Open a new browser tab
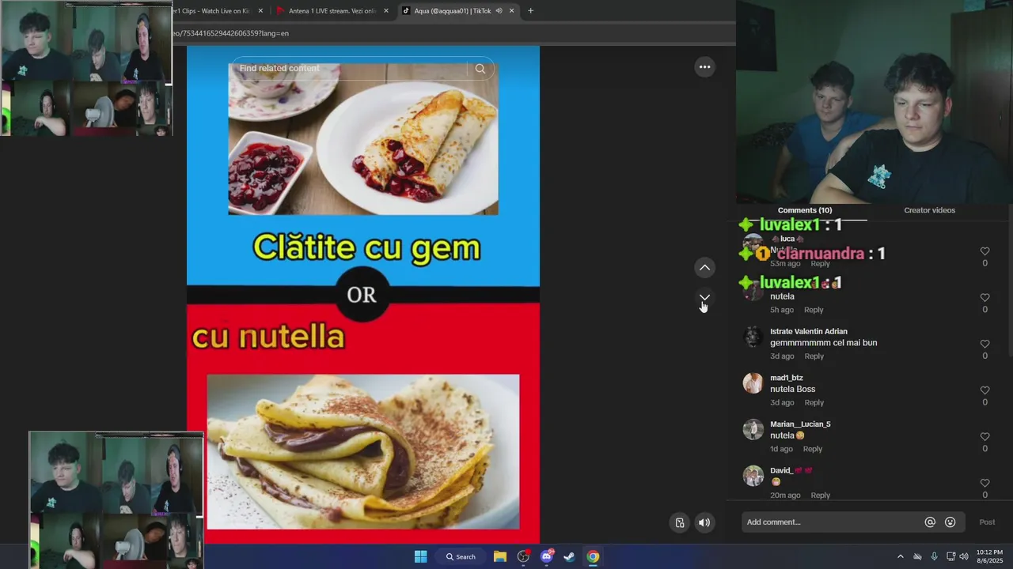Image resolution: width=1013 pixels, height=569 pixels. point(530,11)
